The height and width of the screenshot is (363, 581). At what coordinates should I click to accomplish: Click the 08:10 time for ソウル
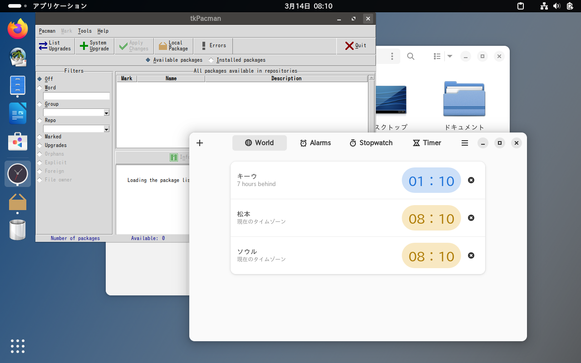point(431,256)
